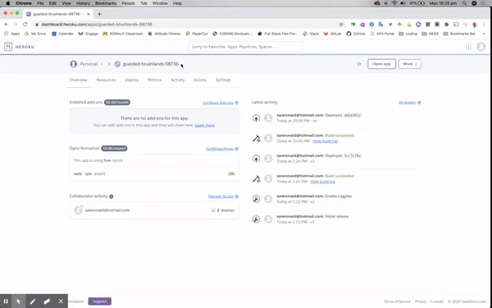Go back with the browser back arrow
This screenshot has height=308, width=492.
click(x=7, y=24)
